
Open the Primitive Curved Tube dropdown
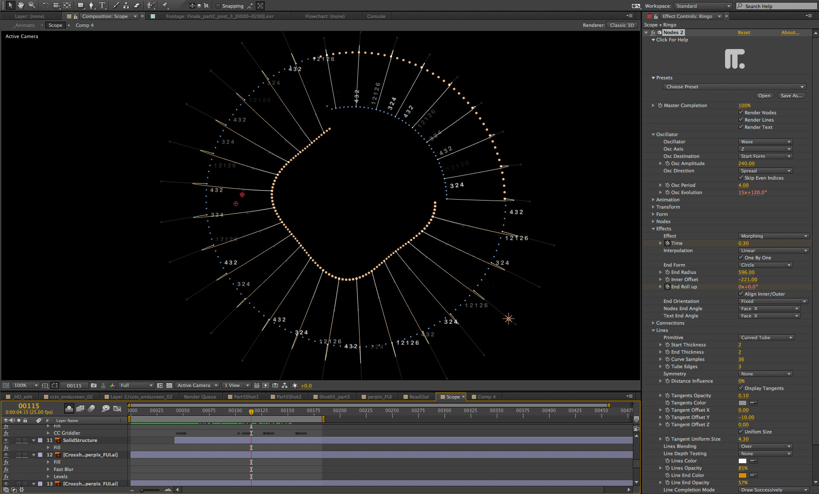(x=766, y=337)
